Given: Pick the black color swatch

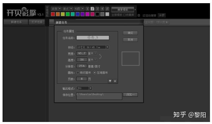Looking at the screenshot, I should 97,14.
